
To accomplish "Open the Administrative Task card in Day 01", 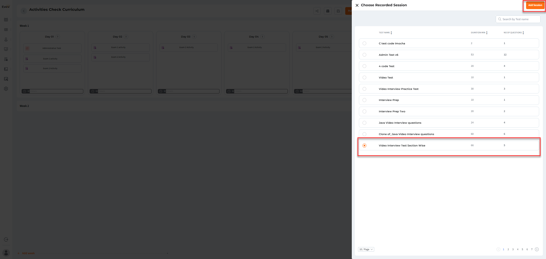I will click(x=52, y=48).
